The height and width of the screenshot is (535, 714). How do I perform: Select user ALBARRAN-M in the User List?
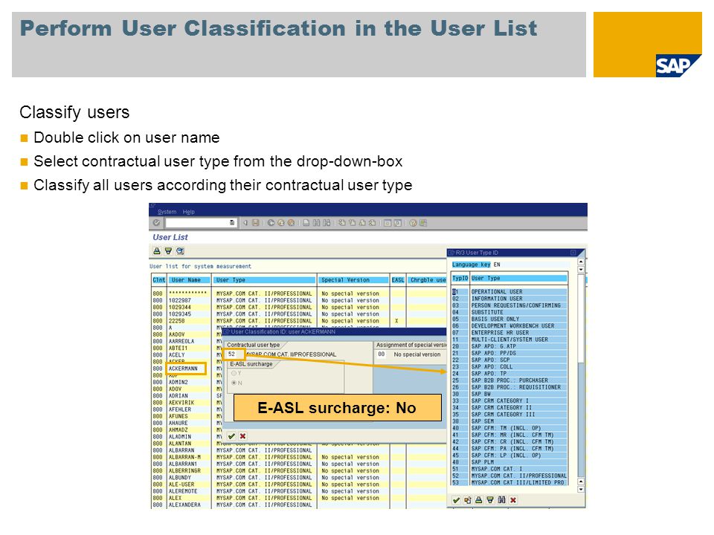pyautogui.click(x=184, y=457)
